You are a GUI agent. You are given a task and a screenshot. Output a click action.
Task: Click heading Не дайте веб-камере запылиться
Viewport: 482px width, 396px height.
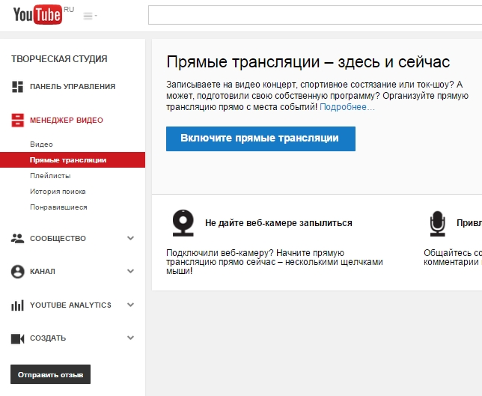(278, 223)
